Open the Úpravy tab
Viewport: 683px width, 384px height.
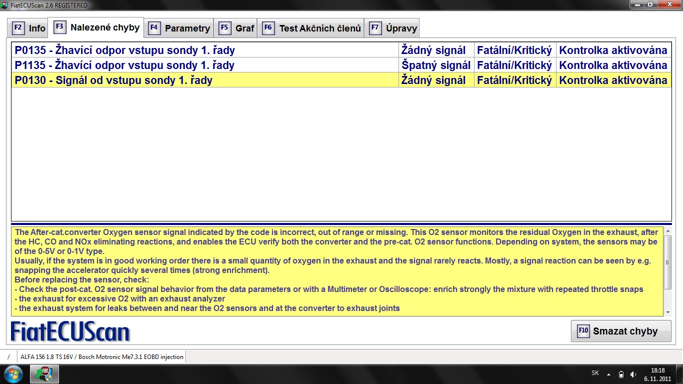[393, 28]
